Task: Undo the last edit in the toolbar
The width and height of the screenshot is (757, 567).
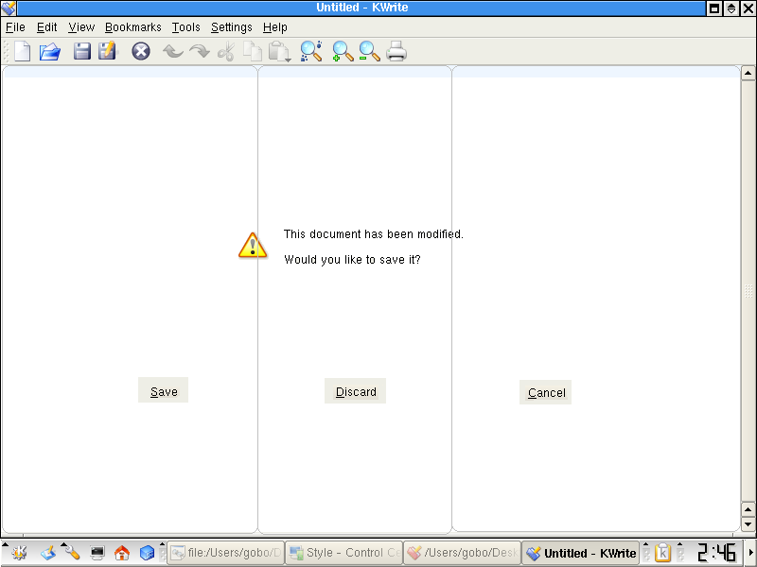Action: click(173, 51)
